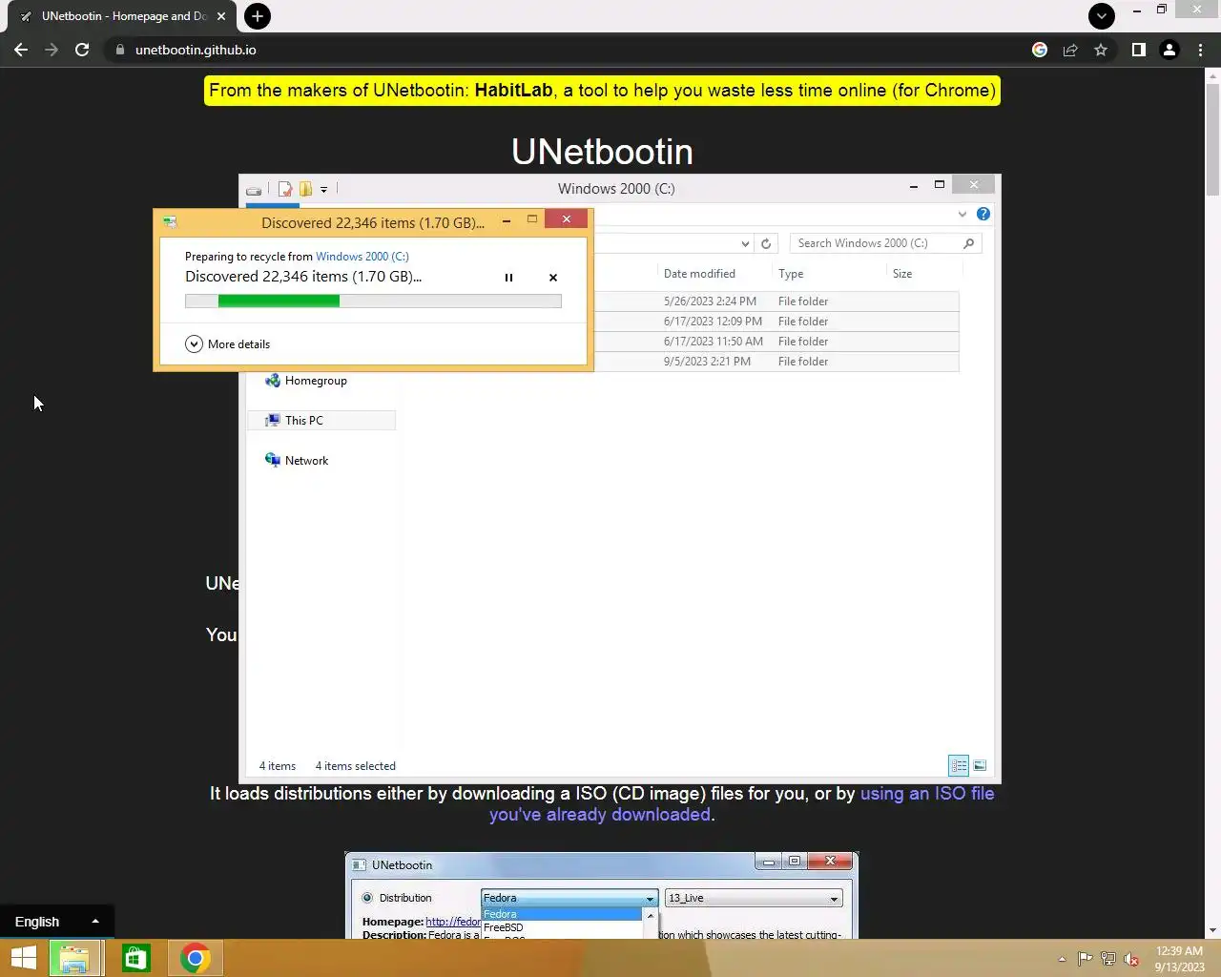This screenshot has width=1221, height=977.
Task: Open Customize Quick Access Toolbar dropdown
Action: [x=324, y=190]
